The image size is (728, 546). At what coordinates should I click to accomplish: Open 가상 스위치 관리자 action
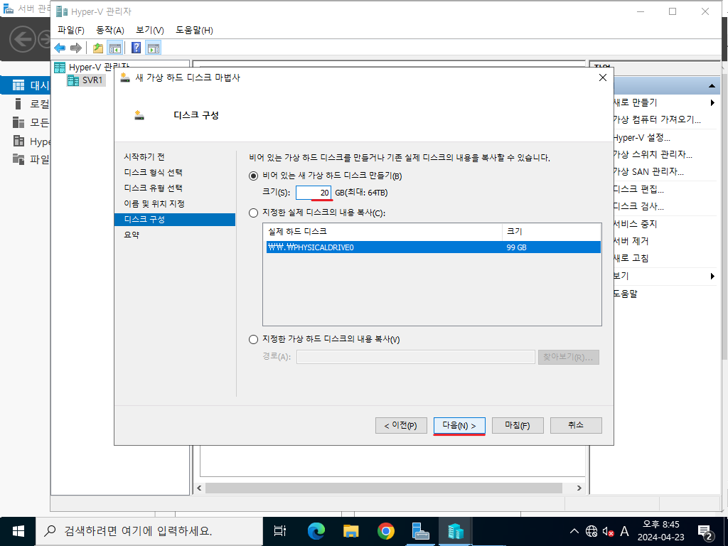tap(653, 154)
